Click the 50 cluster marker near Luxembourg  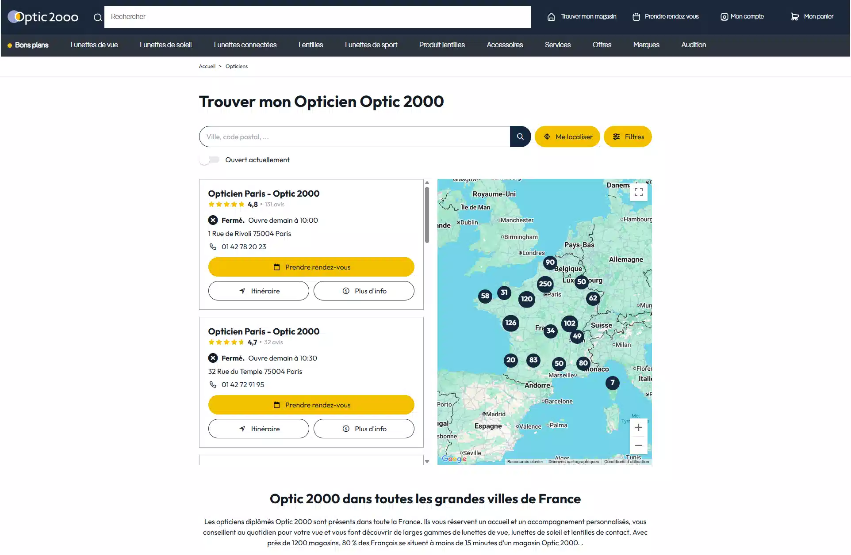tap(582, 282)
